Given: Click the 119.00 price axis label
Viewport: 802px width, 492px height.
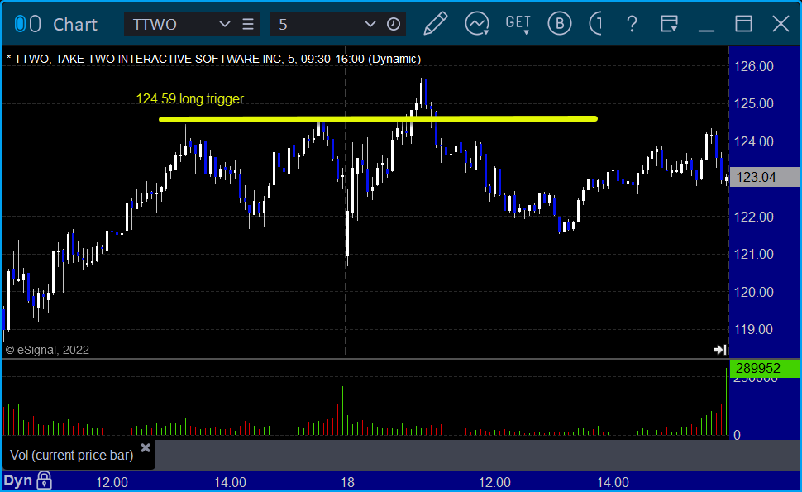Looking at the screenshot, I should pos(754,329).
